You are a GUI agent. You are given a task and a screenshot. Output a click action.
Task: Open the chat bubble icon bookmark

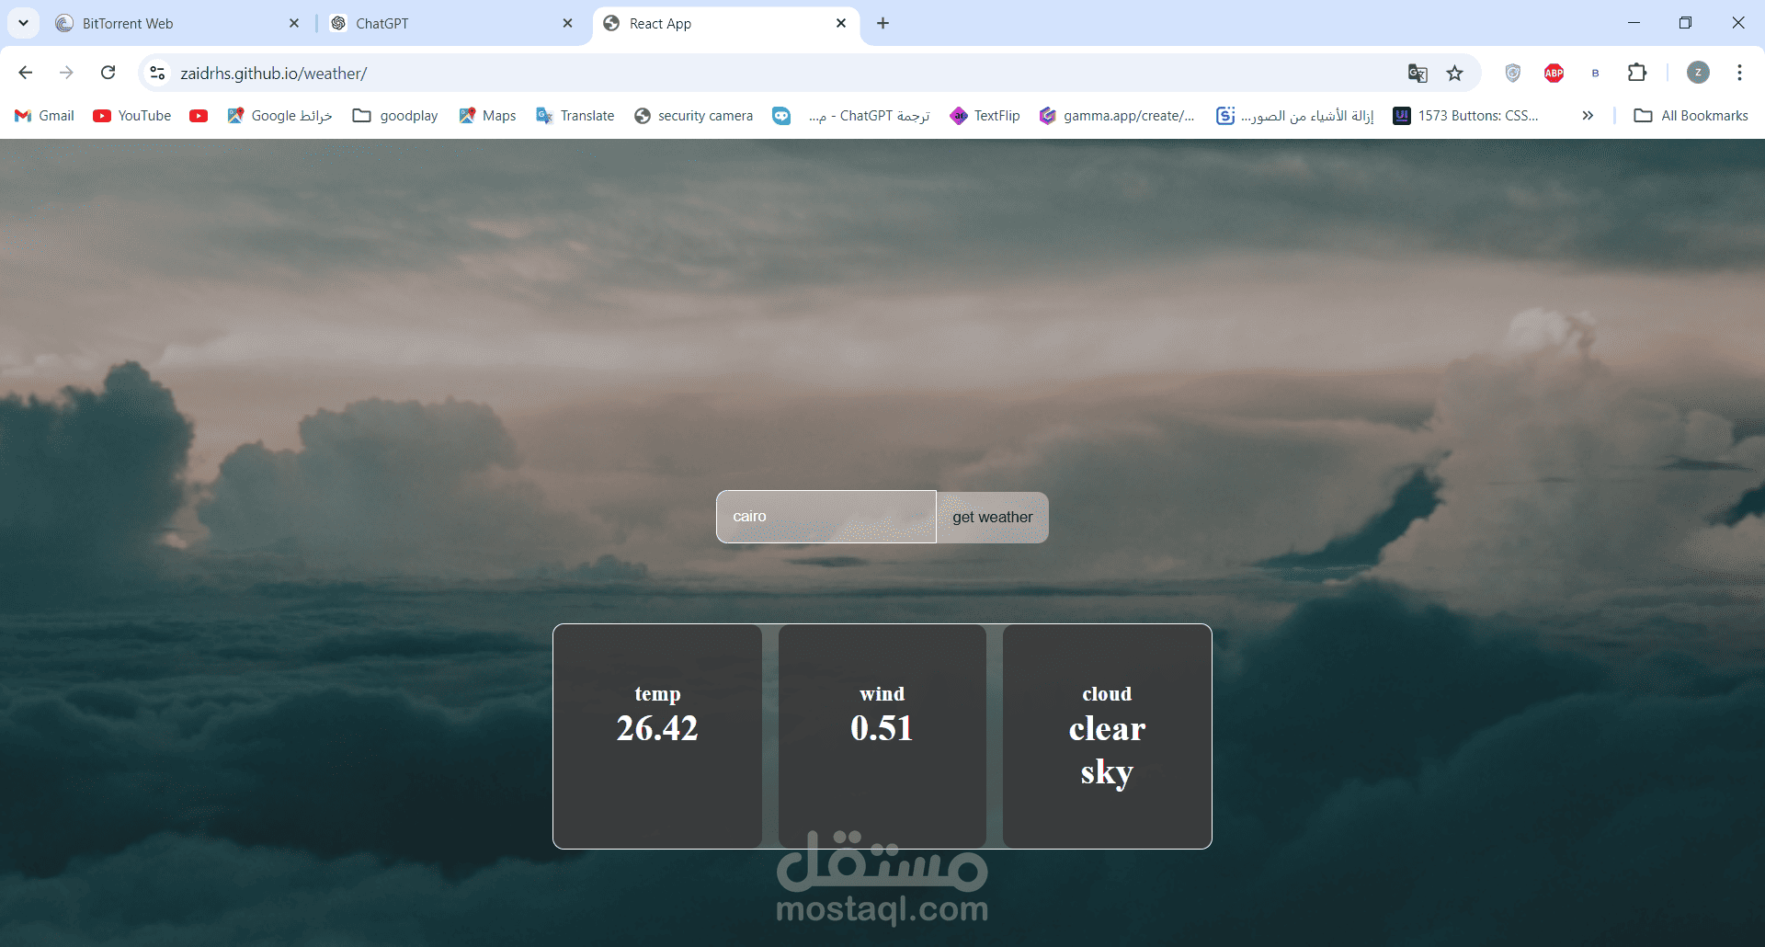781,115
